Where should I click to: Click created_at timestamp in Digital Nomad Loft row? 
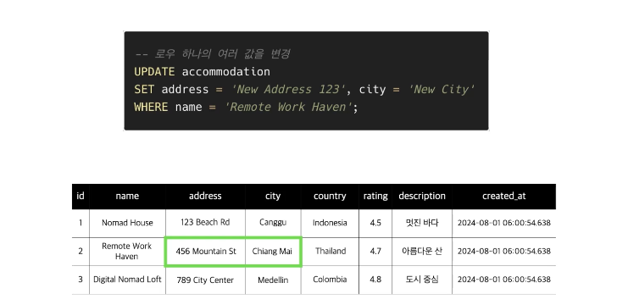(504, 280)
